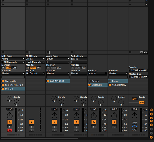
Task: Deactivate track 2 with its activator button
Action: click(32, 122)
